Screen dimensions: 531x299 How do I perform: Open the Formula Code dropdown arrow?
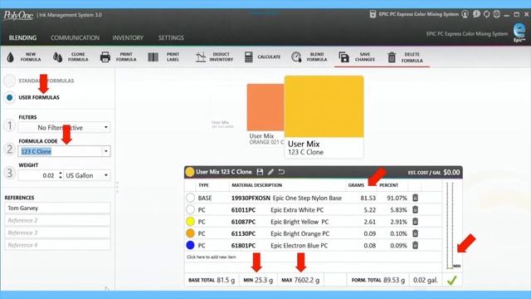click(106, 151)
